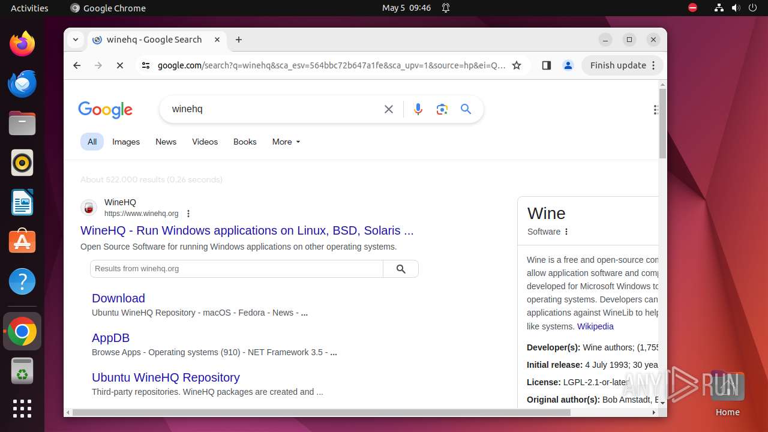Search within winehq.org results
This screenshot has width=768, height=432.
401,269
